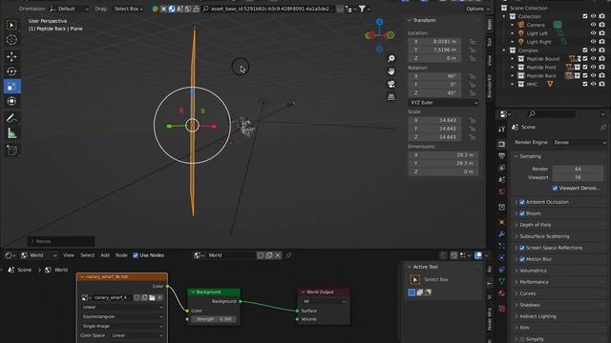This screenshot has height=343, width=611.
Task: Open the XYZ Euler rotation mode dropdown
Action: point(443,103)
